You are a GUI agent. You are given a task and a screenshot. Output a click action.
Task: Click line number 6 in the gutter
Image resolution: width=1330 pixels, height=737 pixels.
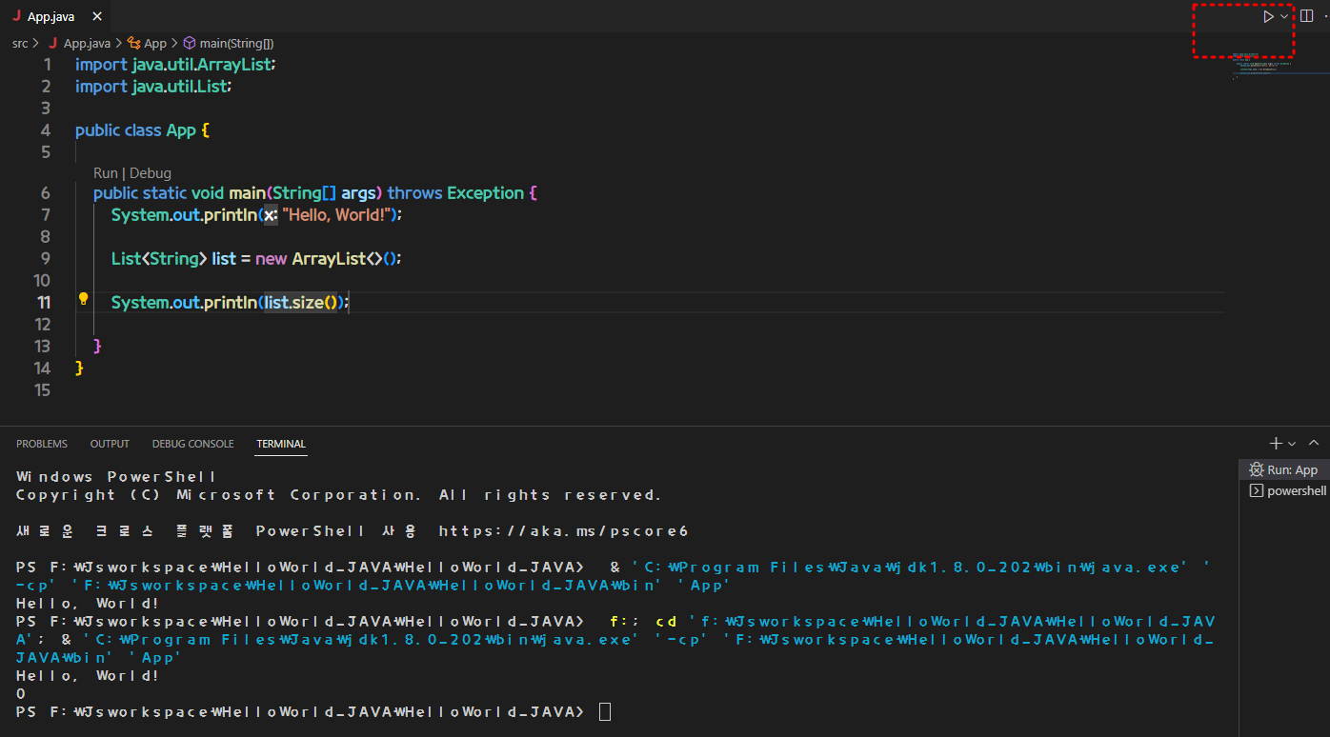46,193
